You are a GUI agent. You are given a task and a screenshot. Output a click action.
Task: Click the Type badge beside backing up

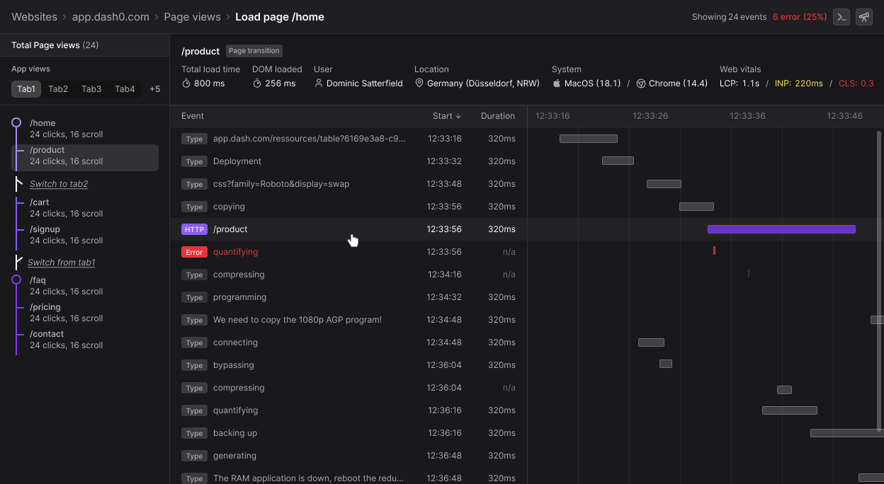click(x=194, y=433)
